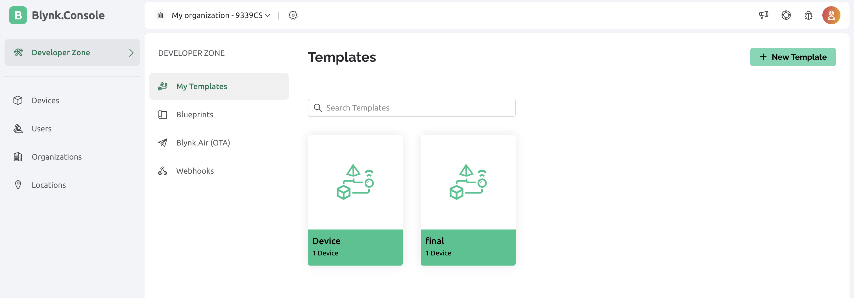Click '1 Device' under final template
The image size is (854, 298).
click(x=438, y=253)
